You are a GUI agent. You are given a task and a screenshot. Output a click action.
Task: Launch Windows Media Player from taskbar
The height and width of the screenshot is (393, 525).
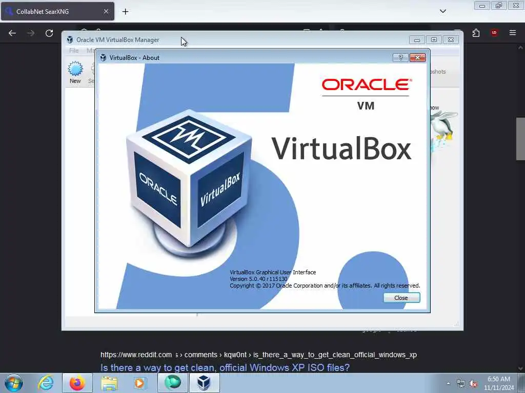click(x=139, y=383)
